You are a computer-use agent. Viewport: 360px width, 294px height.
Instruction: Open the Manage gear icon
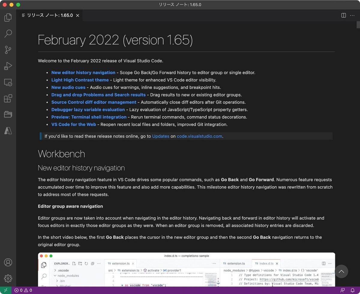(x=8, y=279)
